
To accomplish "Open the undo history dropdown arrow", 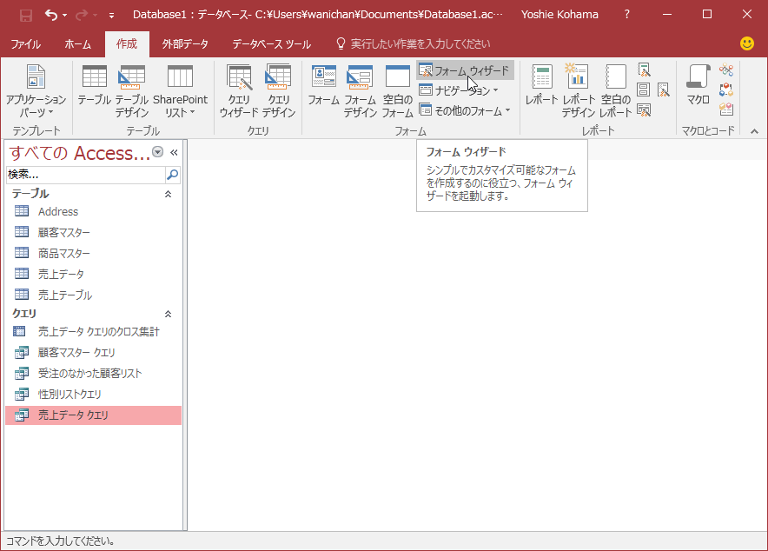I will pyautogui.click(x=64, y=15).
